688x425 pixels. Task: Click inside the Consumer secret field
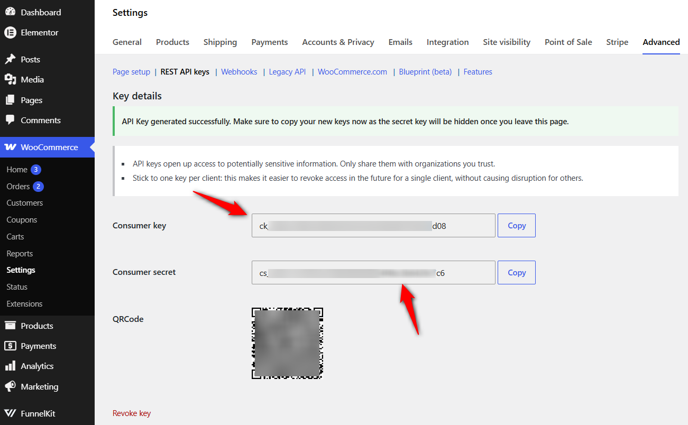pyautogui.click(x=373, y=273)
